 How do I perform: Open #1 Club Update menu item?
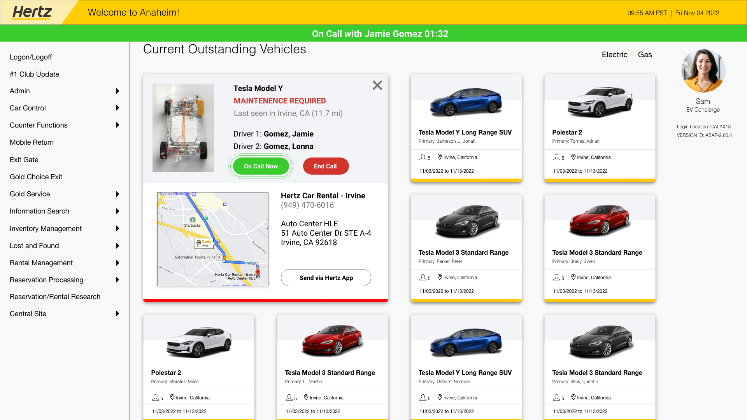tap(34, 74)
